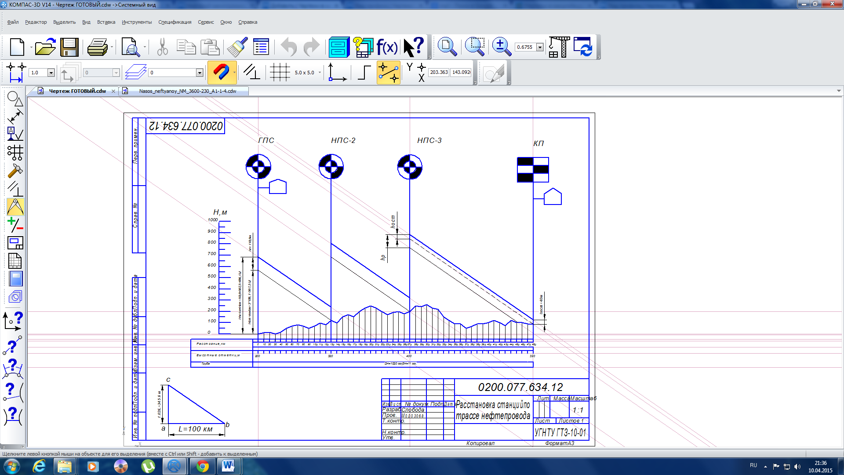This screenshot has height=475, width=844.
Task: Cut the selection with the scissors icon
Action: point(163,47)
